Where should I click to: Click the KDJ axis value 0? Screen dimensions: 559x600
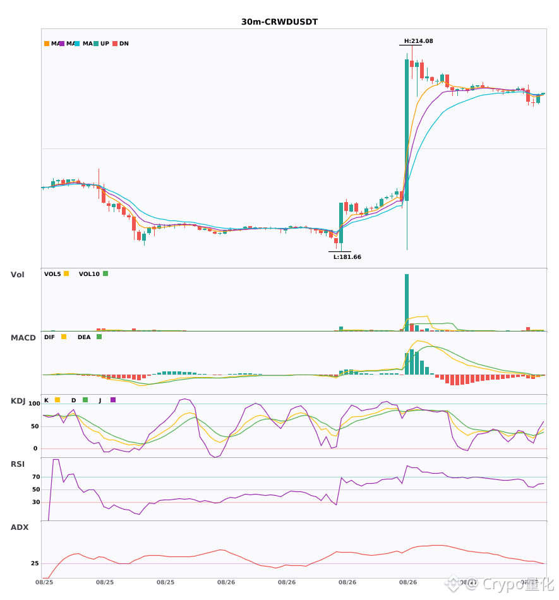coord(35,448)
